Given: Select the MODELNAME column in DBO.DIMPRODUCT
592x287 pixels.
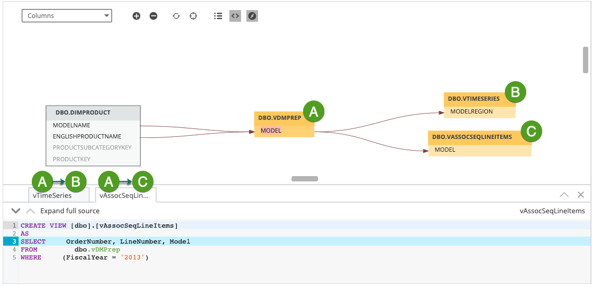Looking at the screenshot, I should tap(72, 126).
